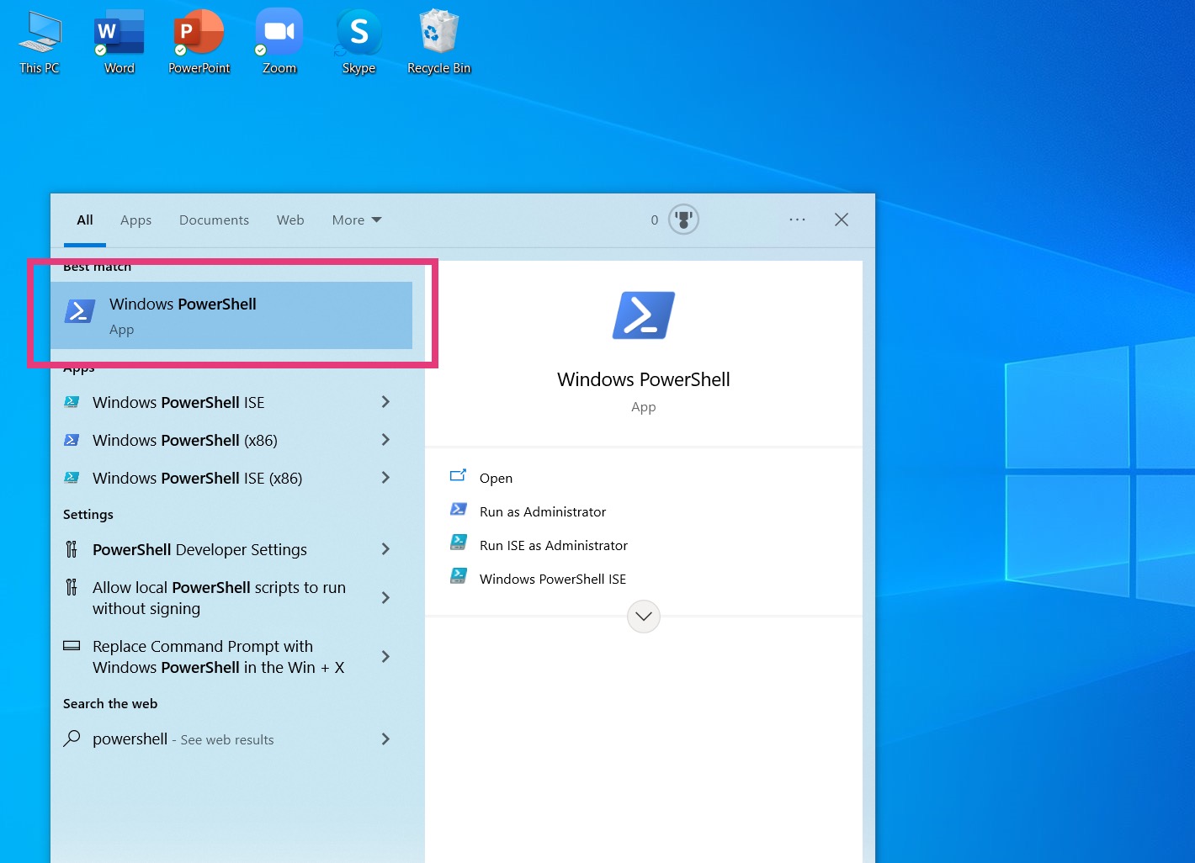The width and height of the screenshot is (1195, 863).
Task: Click the Run as Administrator icon
Action: [x=459, y=509]
